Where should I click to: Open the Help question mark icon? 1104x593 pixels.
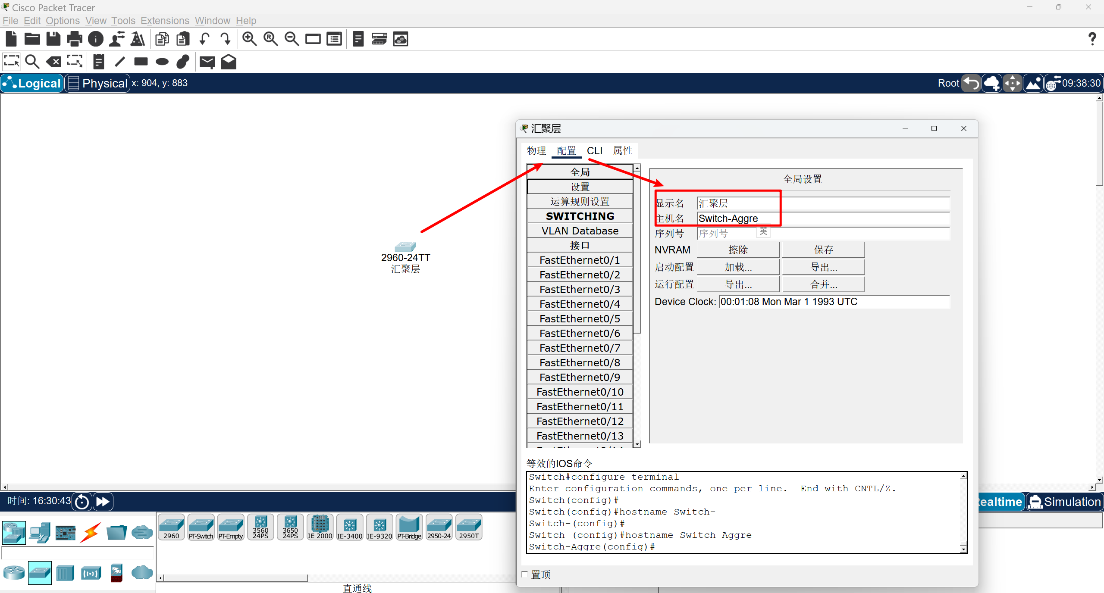1092,39
